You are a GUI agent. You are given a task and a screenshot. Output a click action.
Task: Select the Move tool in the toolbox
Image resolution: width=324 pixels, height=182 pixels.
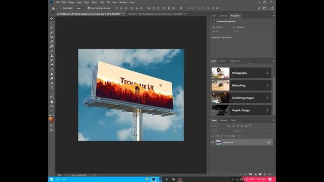(52, 19)
